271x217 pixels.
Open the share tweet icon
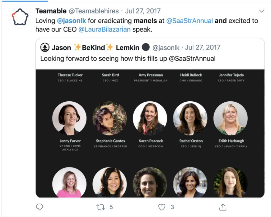(x=223, y=207)
